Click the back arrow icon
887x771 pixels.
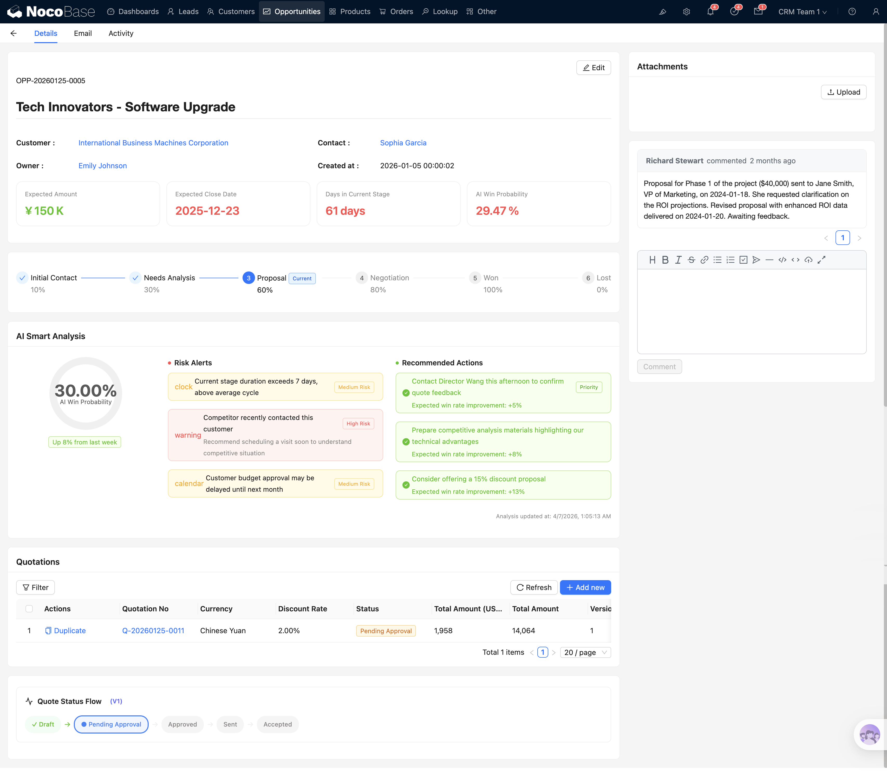click(x=14, y=33)
